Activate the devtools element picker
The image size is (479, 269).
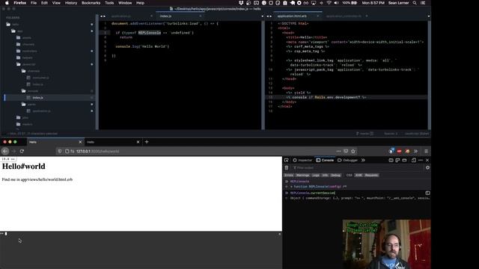(x=286, y=160)
